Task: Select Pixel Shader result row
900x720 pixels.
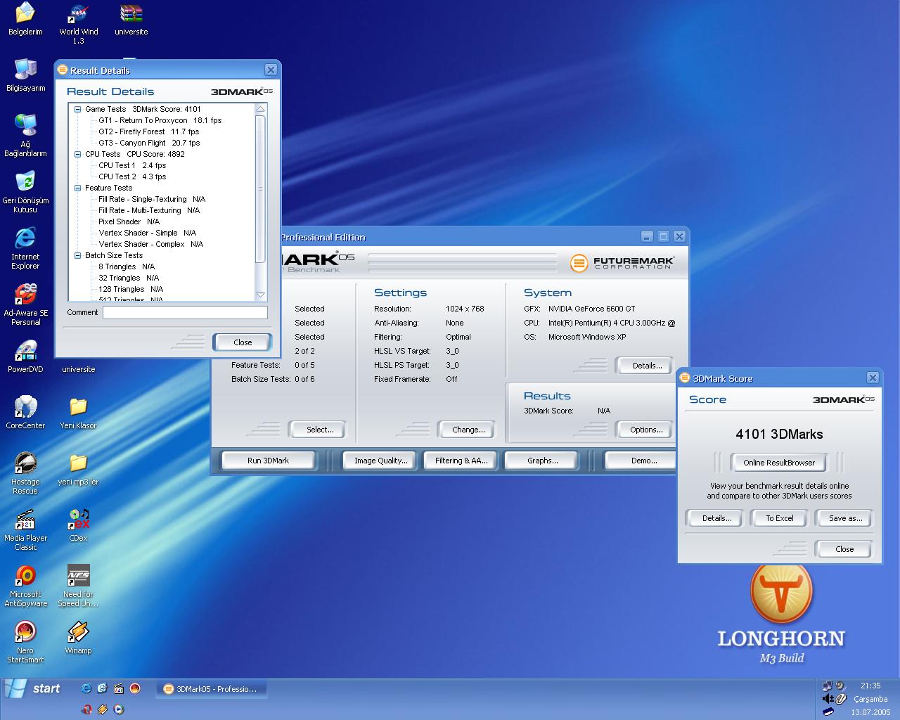Action: pyautogui.click(x=129, y=221)
